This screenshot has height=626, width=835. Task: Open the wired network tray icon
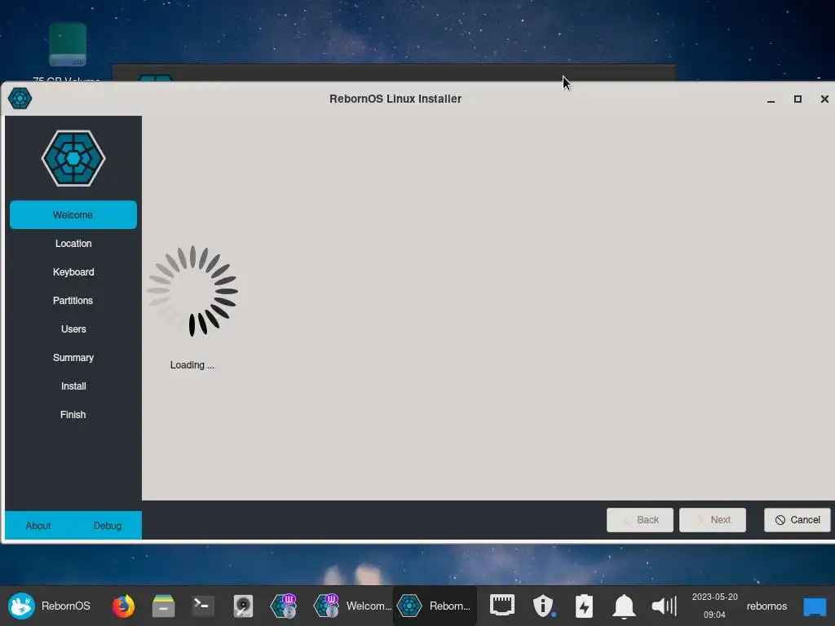click(502, 606)
